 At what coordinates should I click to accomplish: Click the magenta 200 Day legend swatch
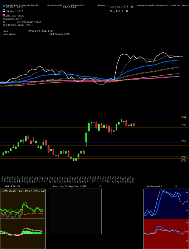(x=4, y=15)
